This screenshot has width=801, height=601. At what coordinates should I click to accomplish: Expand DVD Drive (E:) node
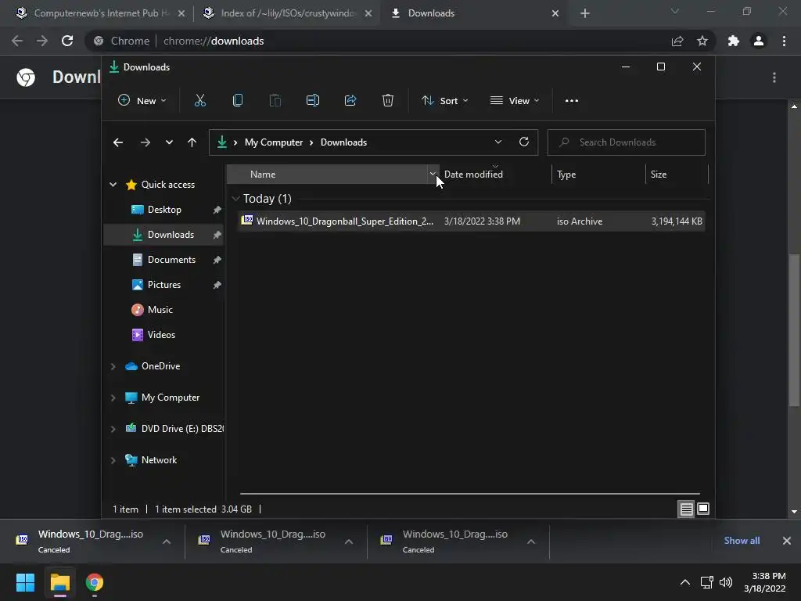coord(113,429)
